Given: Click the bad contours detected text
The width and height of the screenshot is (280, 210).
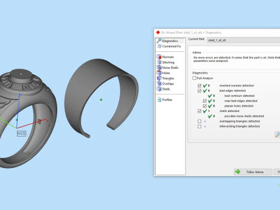Looking at the screenshot, I should point(239,96).
